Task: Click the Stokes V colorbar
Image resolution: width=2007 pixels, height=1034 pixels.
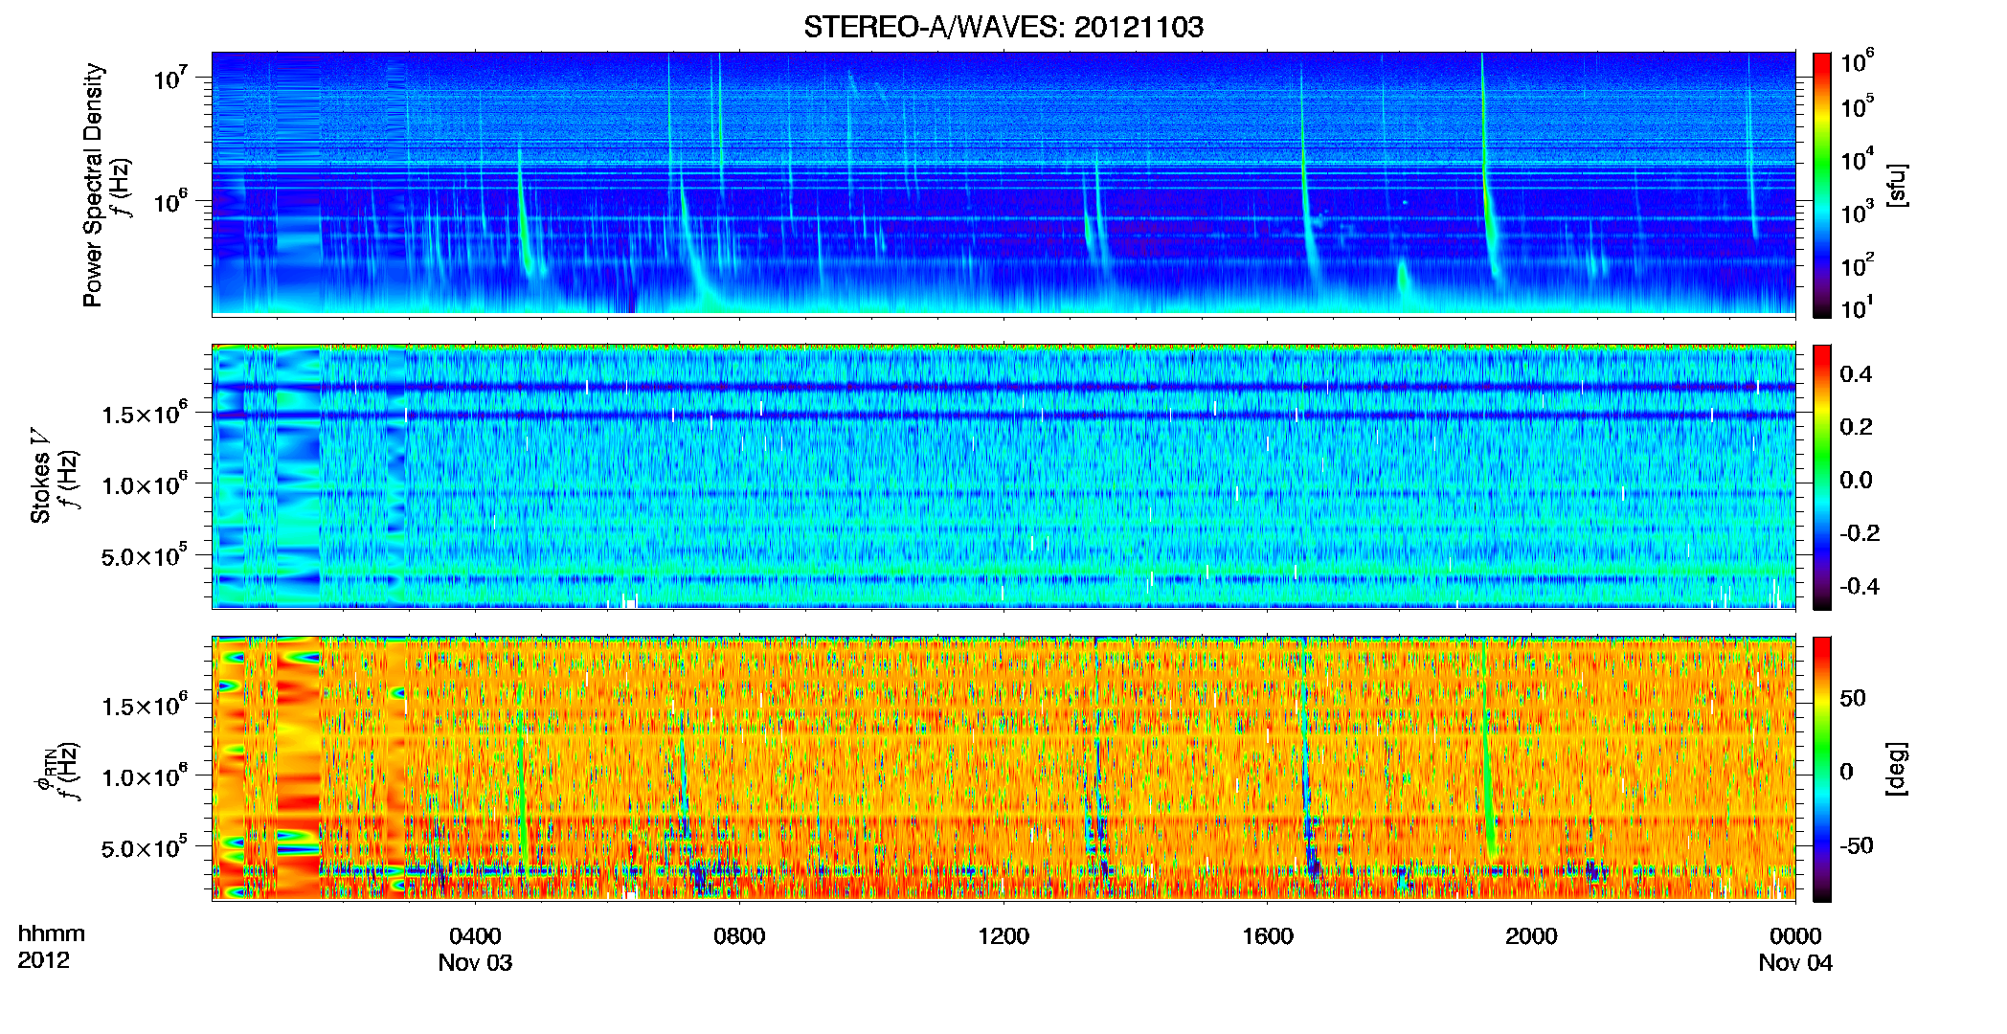Action: (x=1822, y=477)
